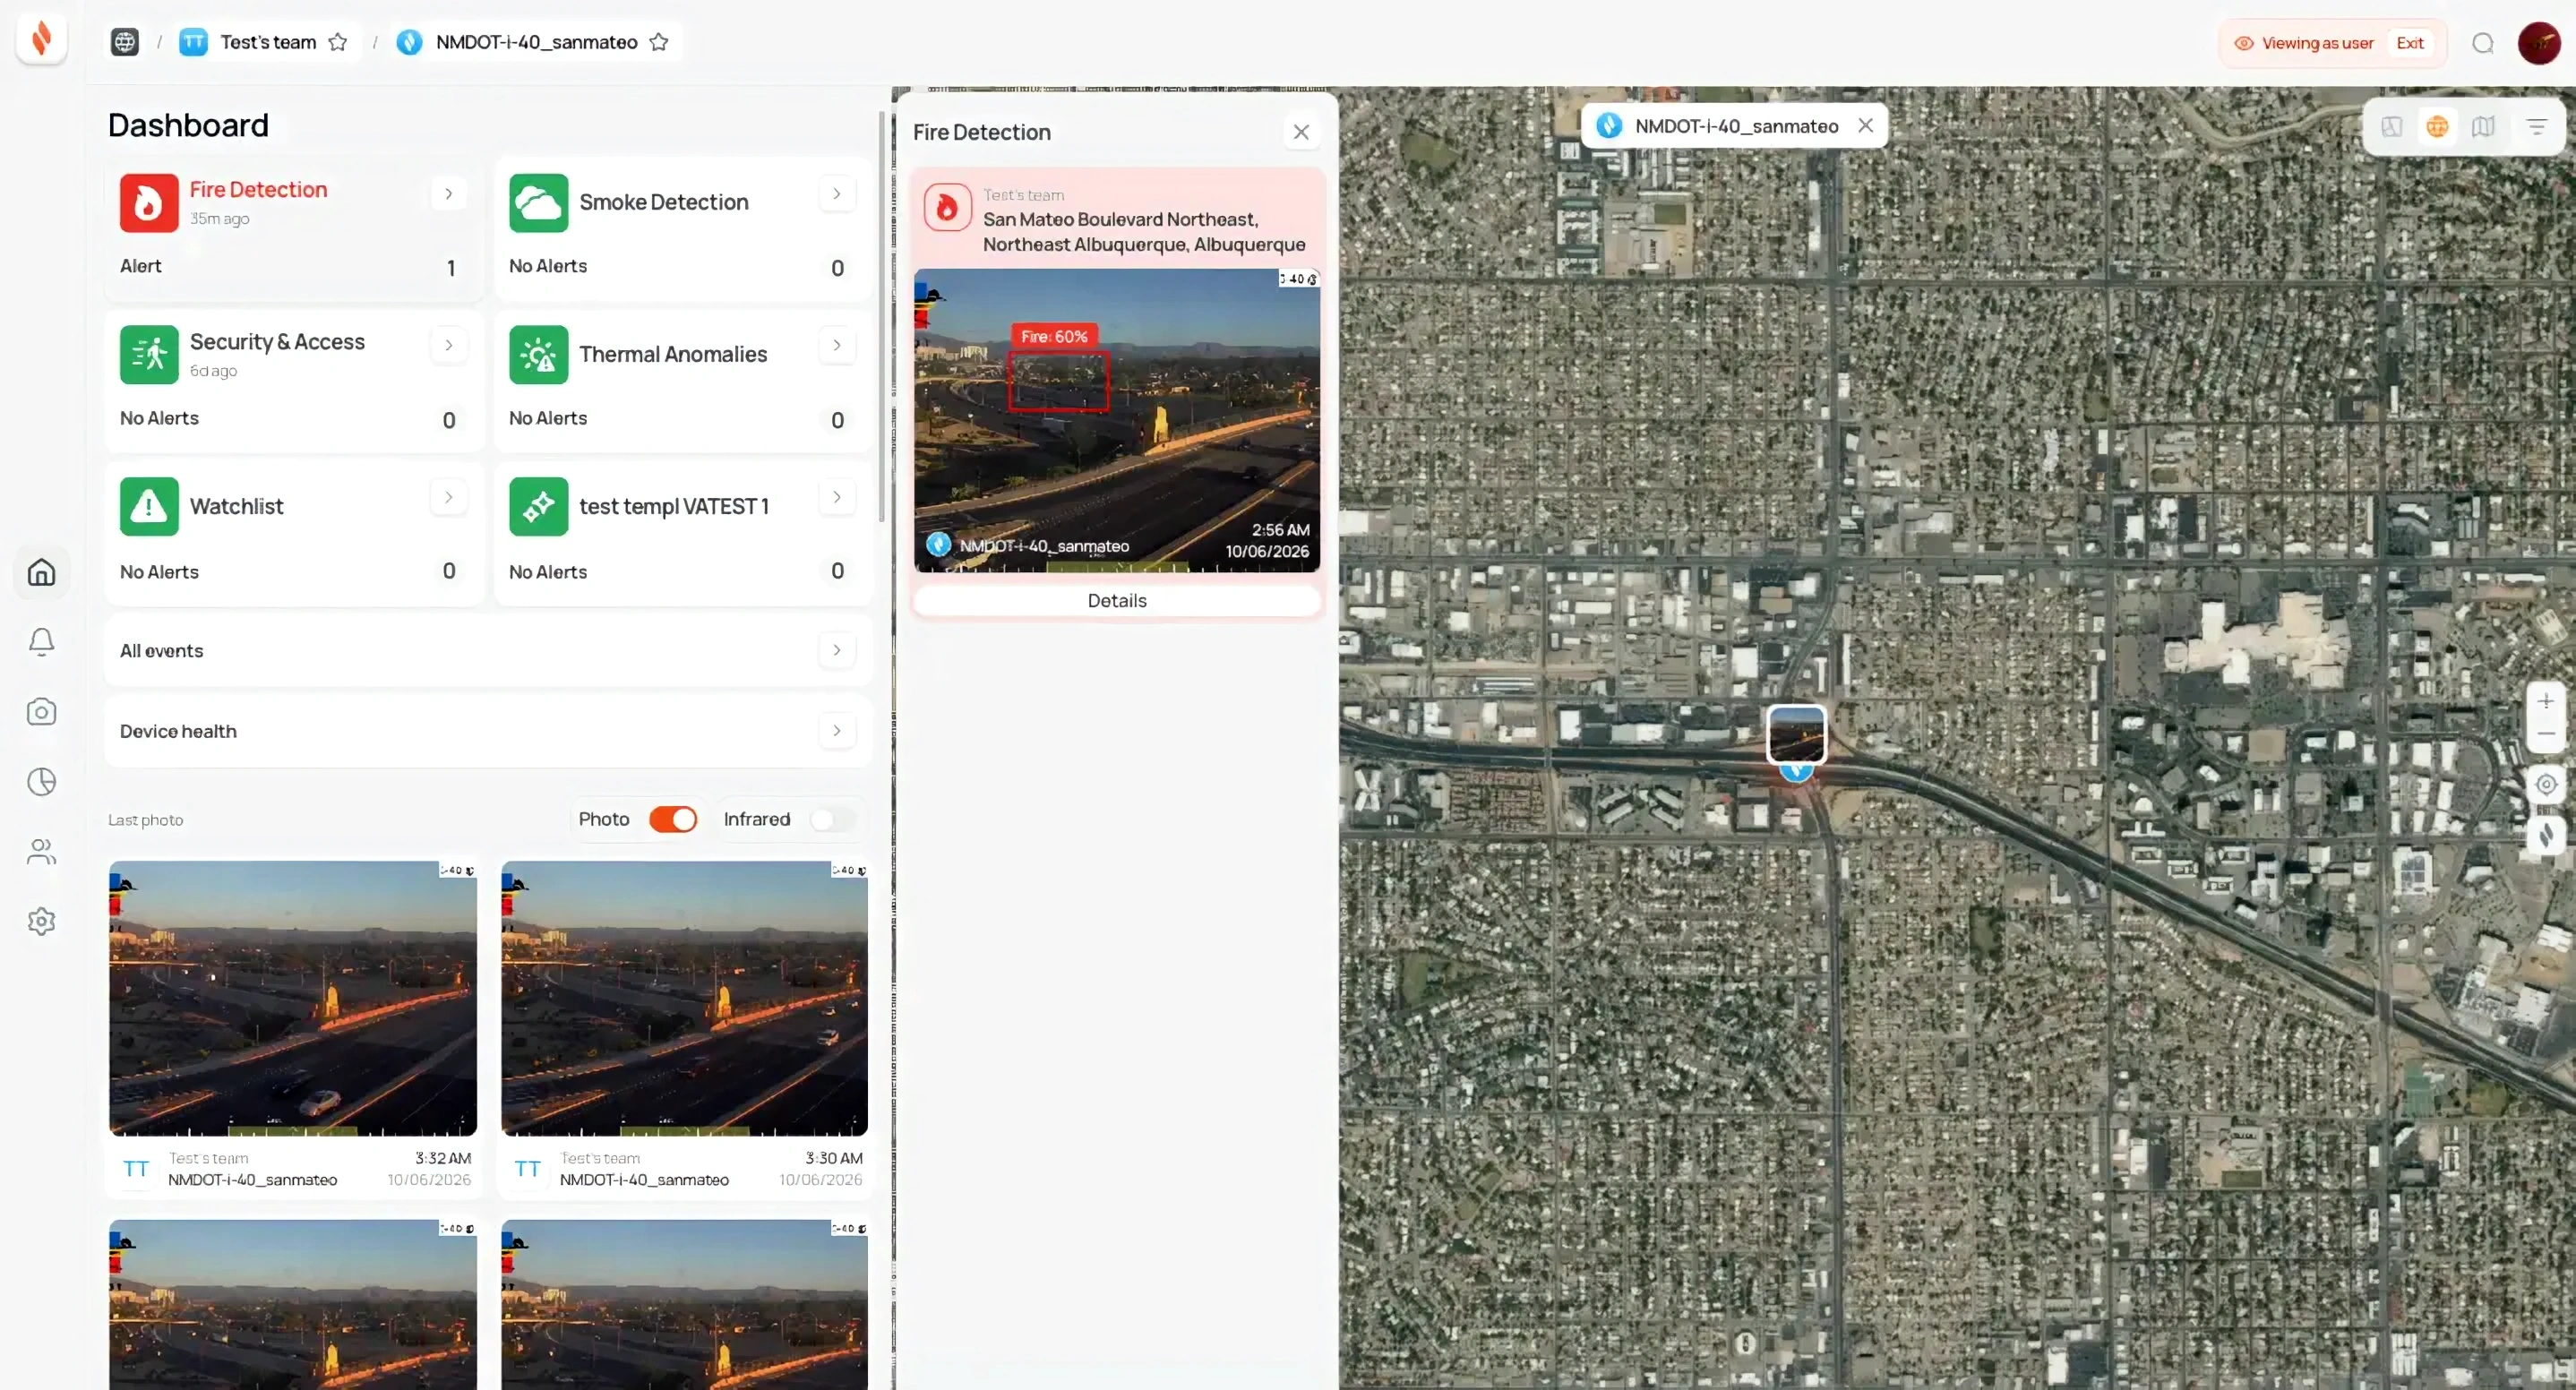The height and width of the screenshot is (1390, 2576).
Task: Expand the Watchlist card chevron
Action: [x=449, y=497]
